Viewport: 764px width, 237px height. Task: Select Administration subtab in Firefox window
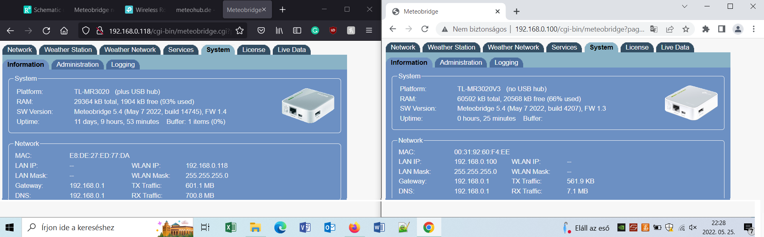pos(77,64)
